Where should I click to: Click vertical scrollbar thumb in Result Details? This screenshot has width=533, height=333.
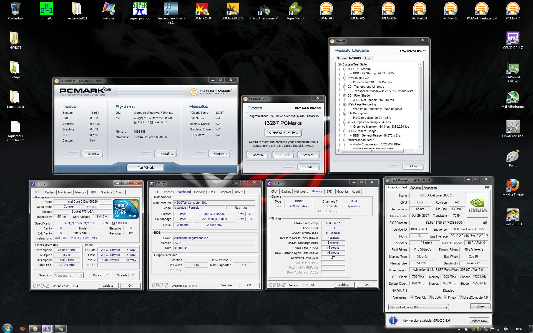[x=420, y=89]
